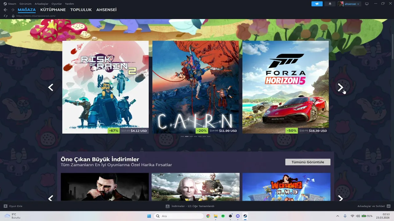Image resolution: width=394 pixels, height=221 pixels.
Task: Reload the store page
Action: pyautogui.click(x=6, y=16)
